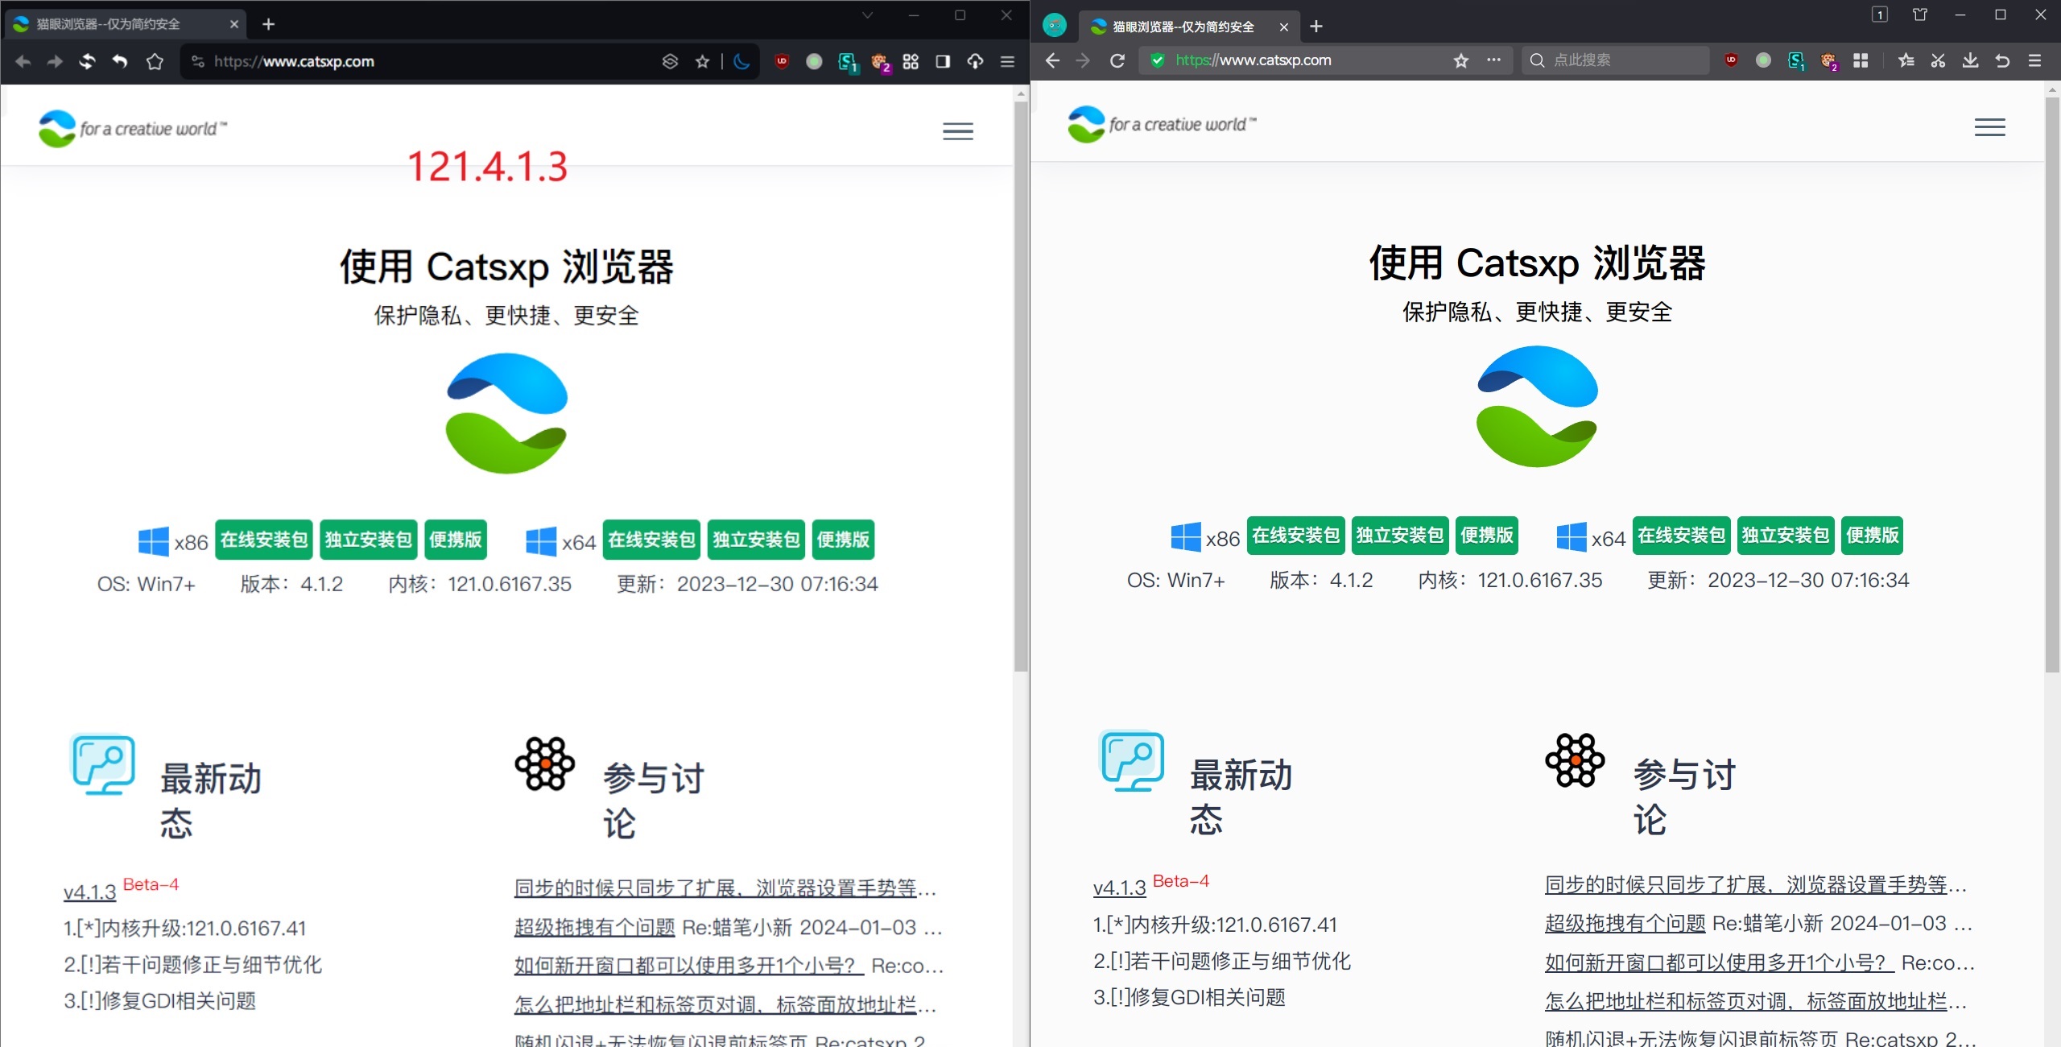
Task: Click profile avatar in right browser window
Action: 1055,25
